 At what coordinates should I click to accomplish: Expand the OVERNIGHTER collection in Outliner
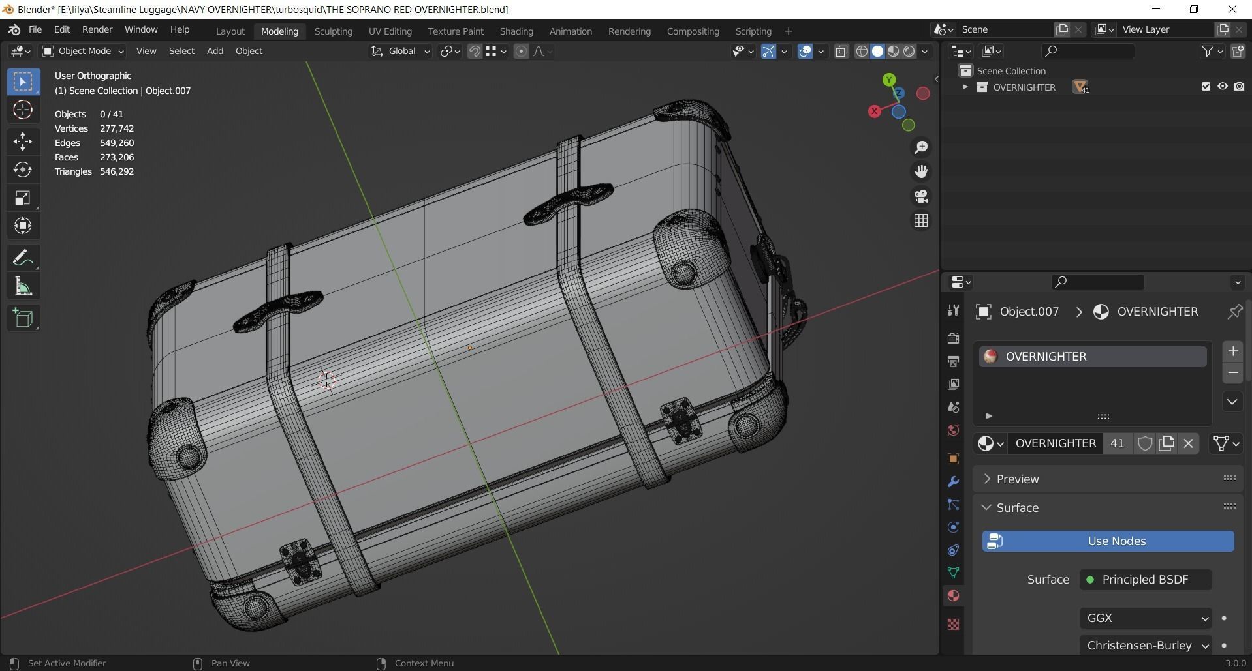[965, 87]
